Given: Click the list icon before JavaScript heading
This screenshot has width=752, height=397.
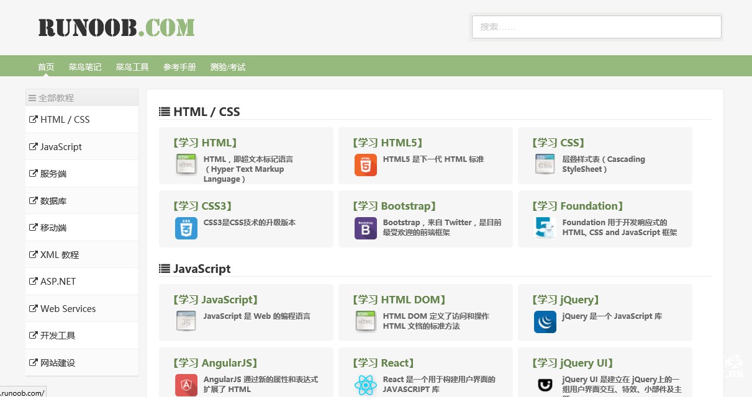Looking at the screenshot, I should [165, 269].
